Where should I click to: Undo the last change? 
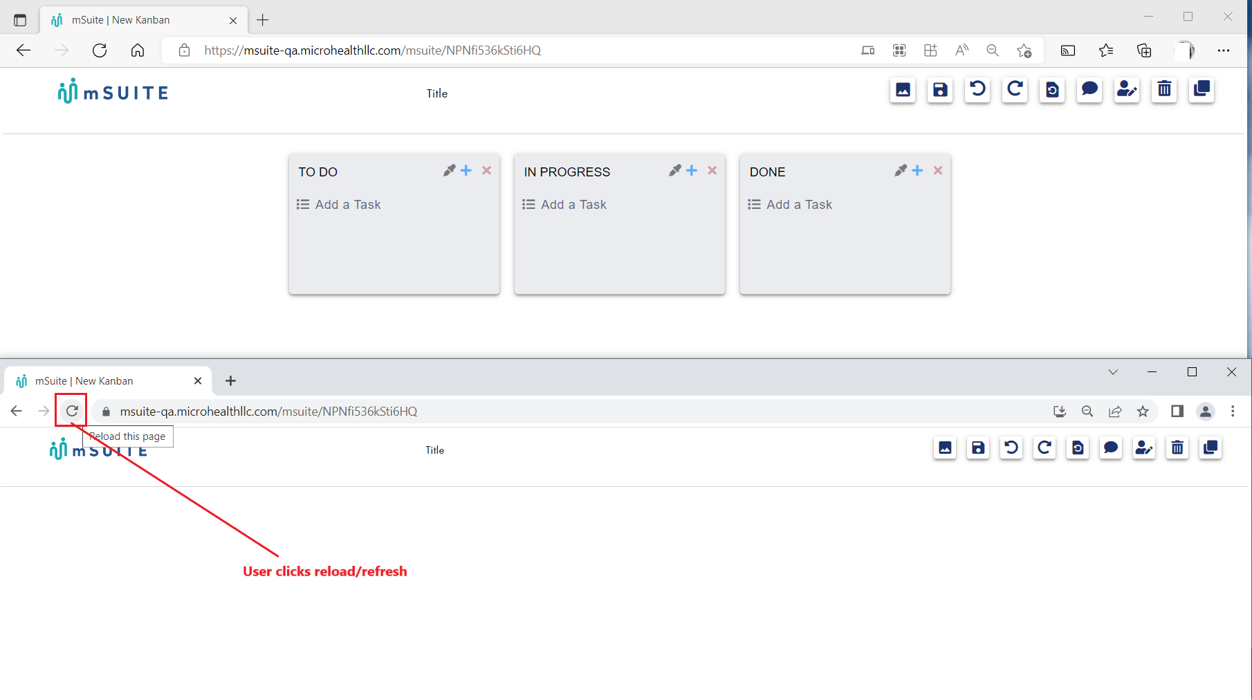[x=977, y=90]
